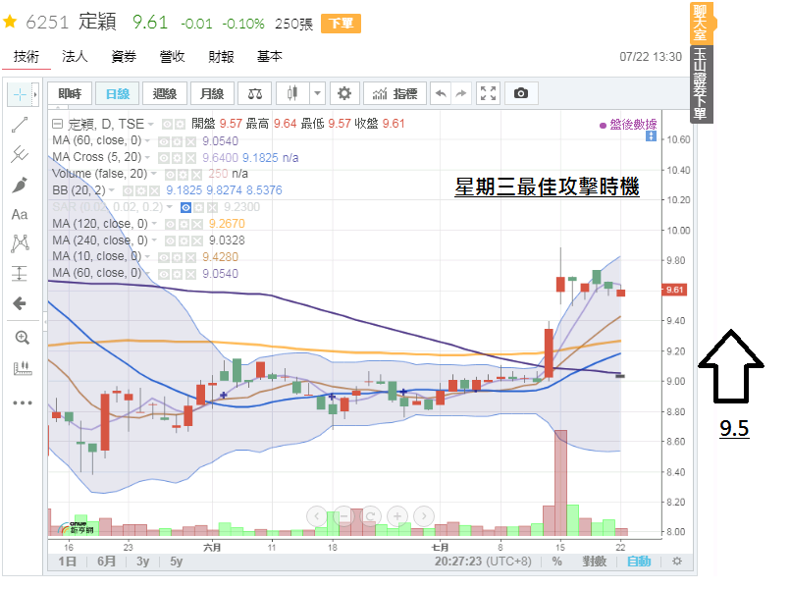
Task: Open bottom-right axis settings gear
Action: [677, 562]
